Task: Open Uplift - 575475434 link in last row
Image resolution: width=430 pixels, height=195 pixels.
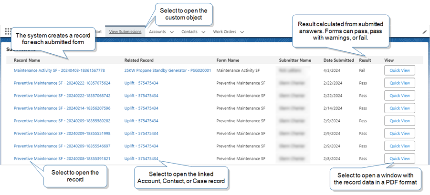Action: [x=141, y=158]
